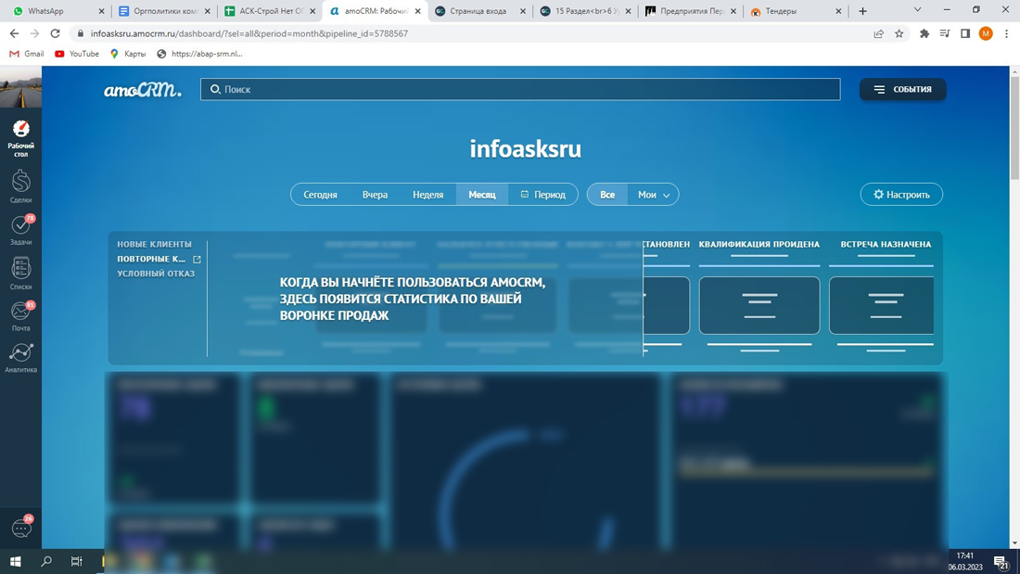
Task: Open the Windows Start menu
Action: tap(16, 561)
